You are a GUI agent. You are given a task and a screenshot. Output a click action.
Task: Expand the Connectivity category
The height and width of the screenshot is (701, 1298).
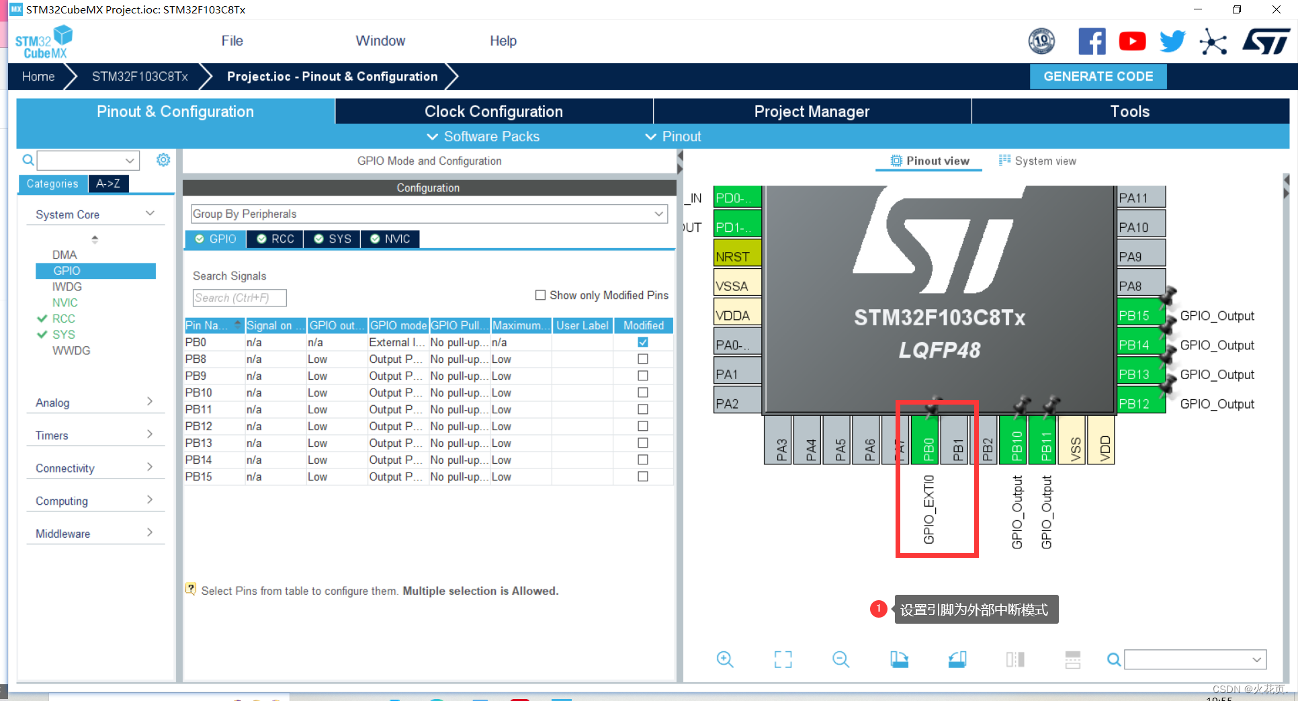click(95, 468)
